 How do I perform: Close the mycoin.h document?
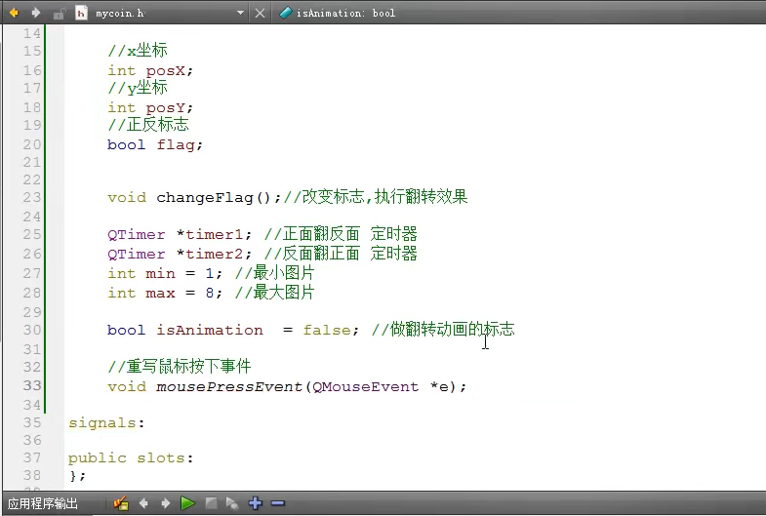click(260, 14)
